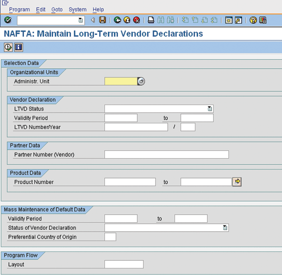
Task: Click the Partner Number (Vendor) field
Action: click(x=166, y=154)
